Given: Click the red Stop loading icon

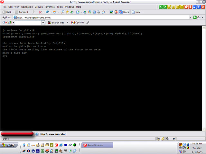Looking at the screenshot, I should [40, 12].
